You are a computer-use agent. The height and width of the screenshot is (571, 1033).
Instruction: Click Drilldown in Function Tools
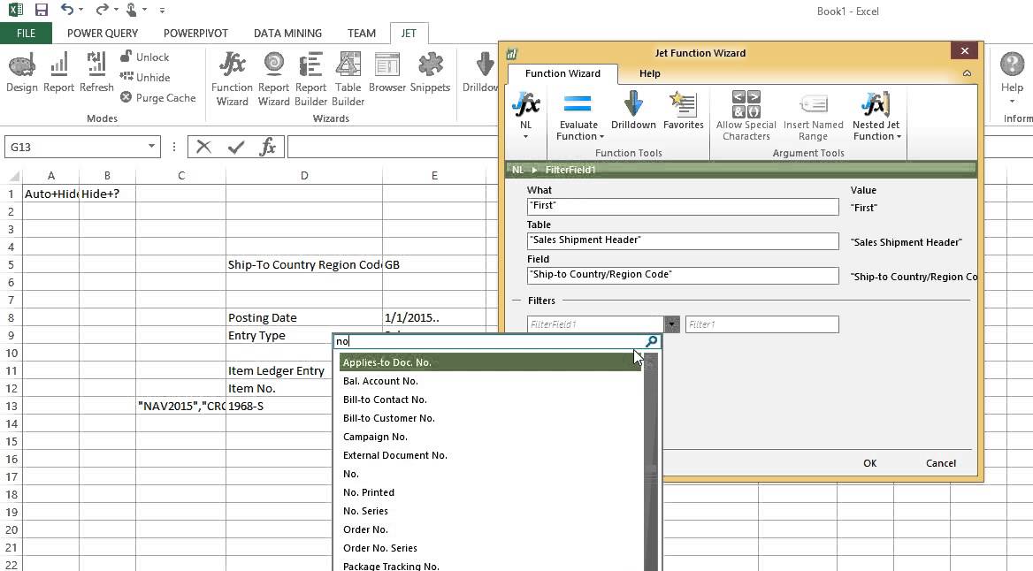click(633, 110)
